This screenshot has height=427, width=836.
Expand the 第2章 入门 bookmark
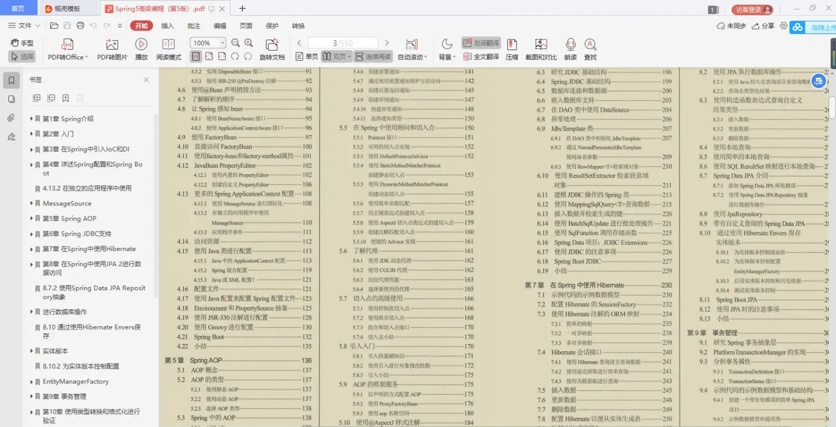tap(31, 134)
